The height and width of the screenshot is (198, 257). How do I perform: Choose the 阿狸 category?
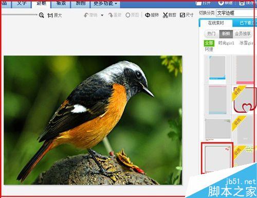click(x=209, y=49)
